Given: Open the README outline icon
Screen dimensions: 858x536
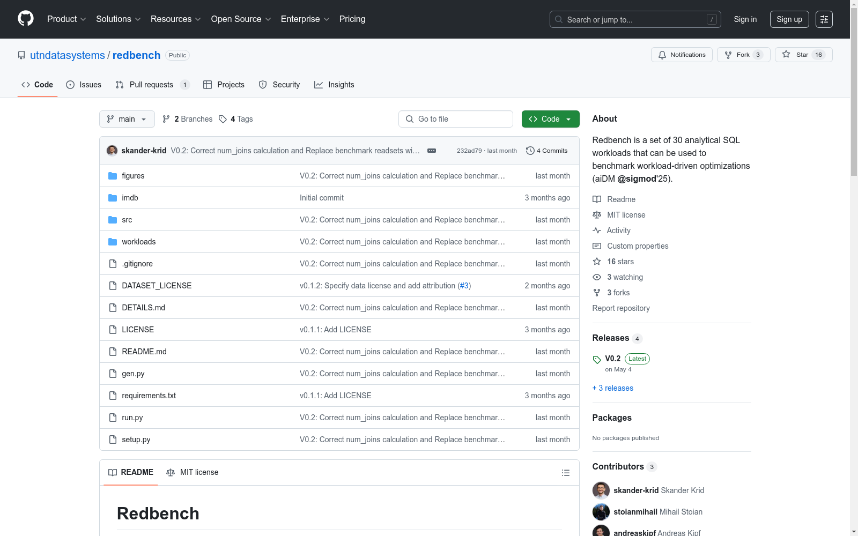Looking at the screenshot, I should 566,473.
